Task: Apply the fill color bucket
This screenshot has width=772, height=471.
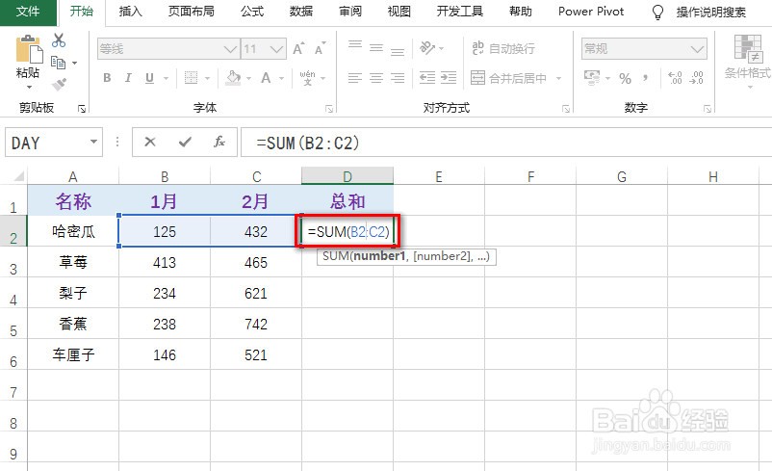Action: pos(233,78)
